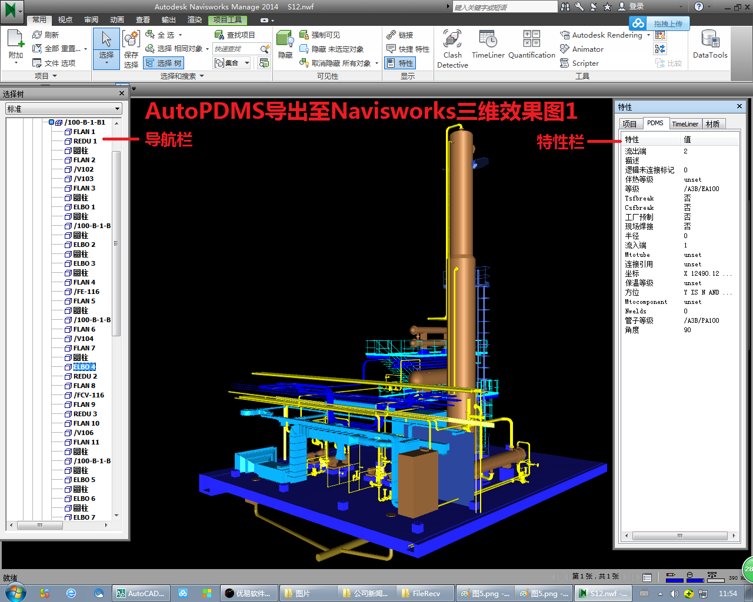Switch to the 视点 ribbon tab
The height and width of the screenshot is (602, 753).
coord(65,20)
